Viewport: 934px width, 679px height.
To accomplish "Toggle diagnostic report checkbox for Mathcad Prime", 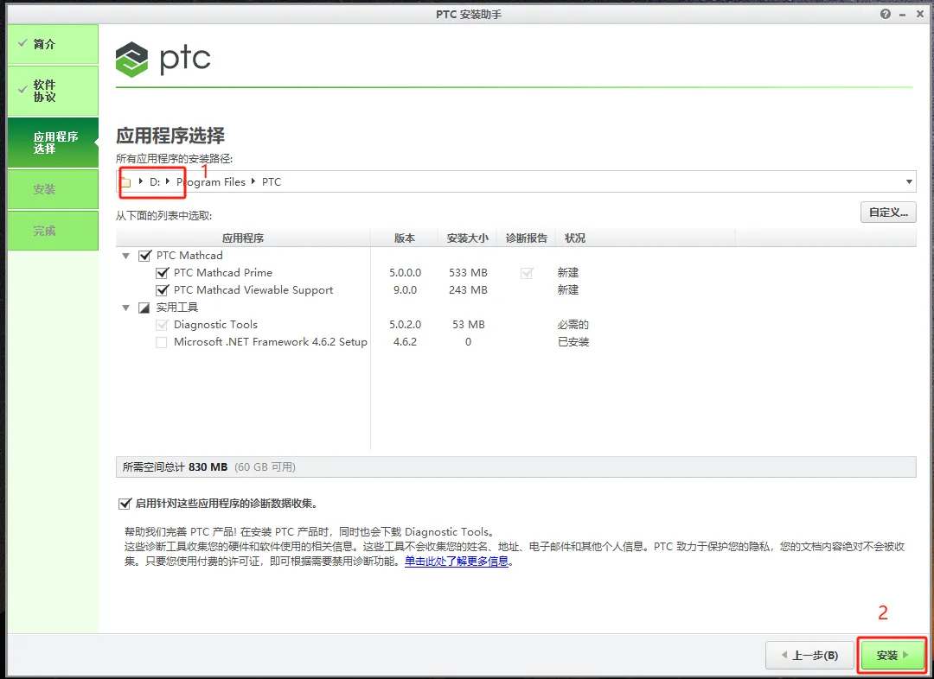I will [527, 273].
